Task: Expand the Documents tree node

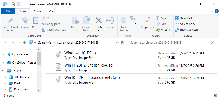Action: tap(5, 89)
